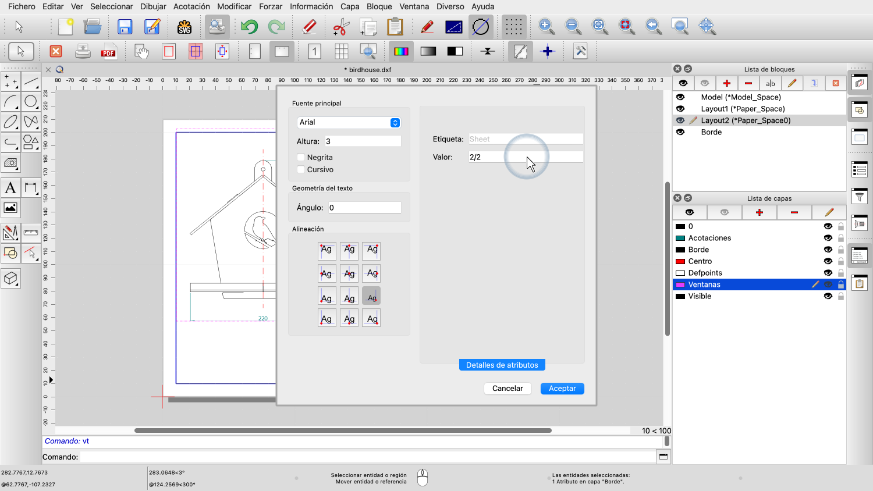The image size is (873, 491).
Task: Toggle the grid dots display icon
Action: tap(513, 27)
